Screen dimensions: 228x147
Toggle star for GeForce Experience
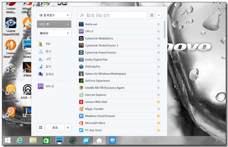click(158, 81)
